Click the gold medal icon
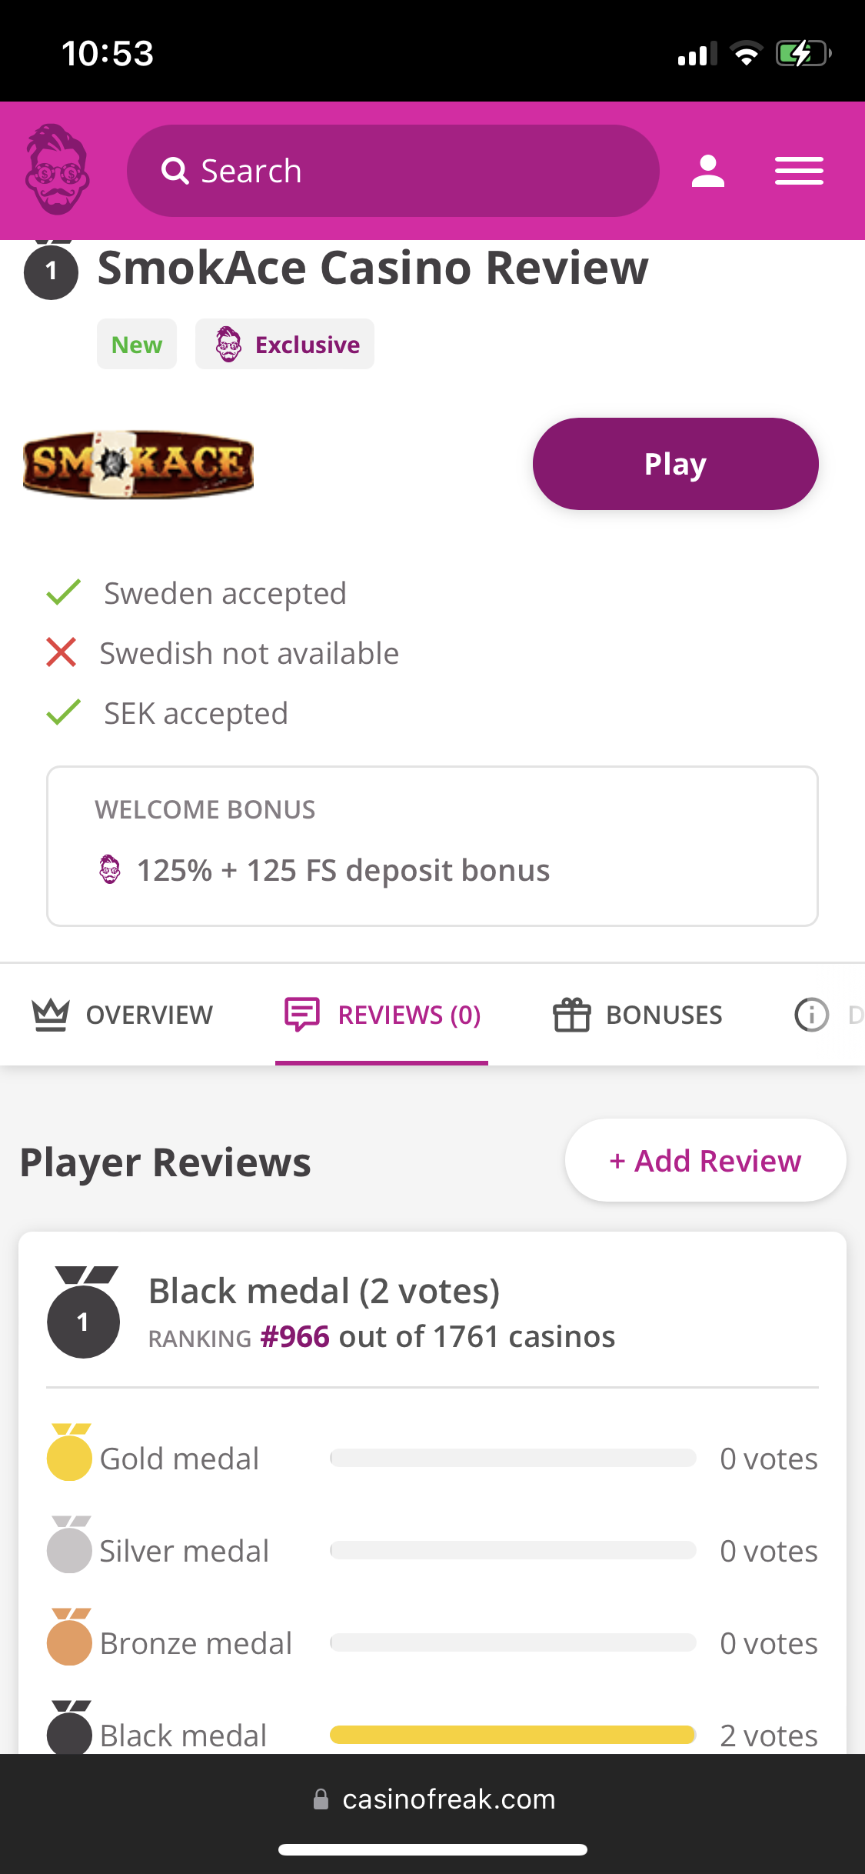Viewport: 865px width, 1874px height. pos(69,1453)
